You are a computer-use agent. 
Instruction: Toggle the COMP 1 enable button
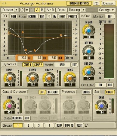point(27,65)
